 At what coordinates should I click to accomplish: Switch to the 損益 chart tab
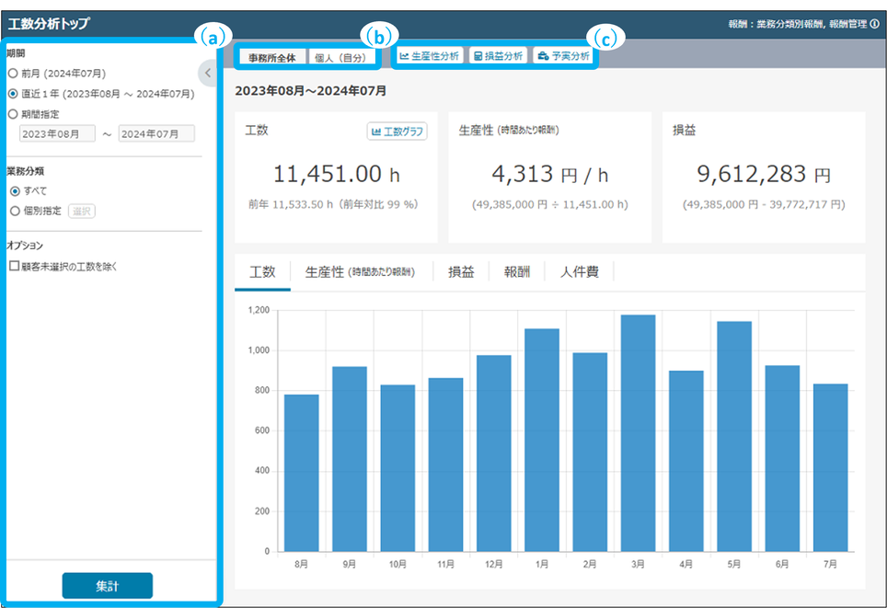461,272
